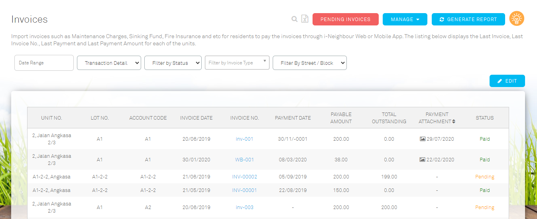Open invoice link inv-001

[x=244, y=139]
